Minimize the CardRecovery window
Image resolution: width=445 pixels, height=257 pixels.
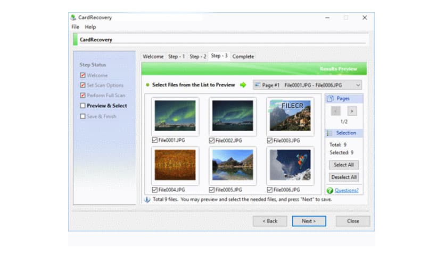click(327, 18)
